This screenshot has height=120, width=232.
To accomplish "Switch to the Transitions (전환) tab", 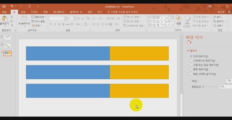I will pyautogui.click(x=45, y=12).
